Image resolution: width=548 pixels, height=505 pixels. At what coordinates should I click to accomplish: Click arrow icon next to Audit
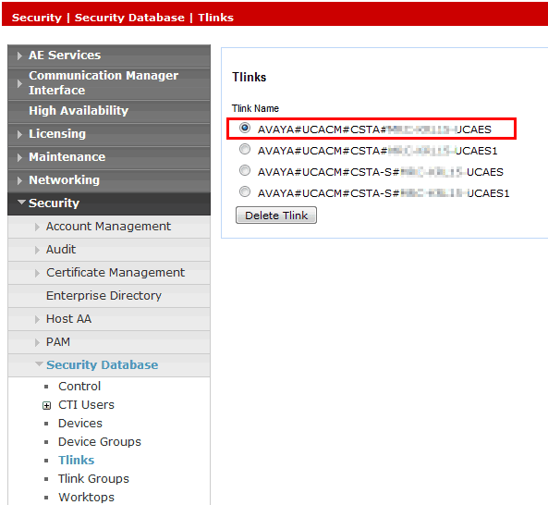click(x=37, y=250)
